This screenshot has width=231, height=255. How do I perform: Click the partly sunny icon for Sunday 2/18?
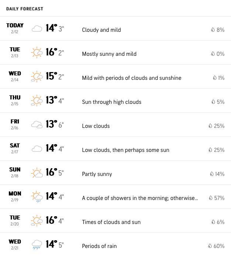tap(37, 173)
